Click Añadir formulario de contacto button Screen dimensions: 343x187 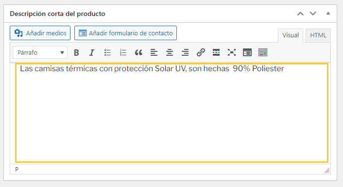coord(125,33)
